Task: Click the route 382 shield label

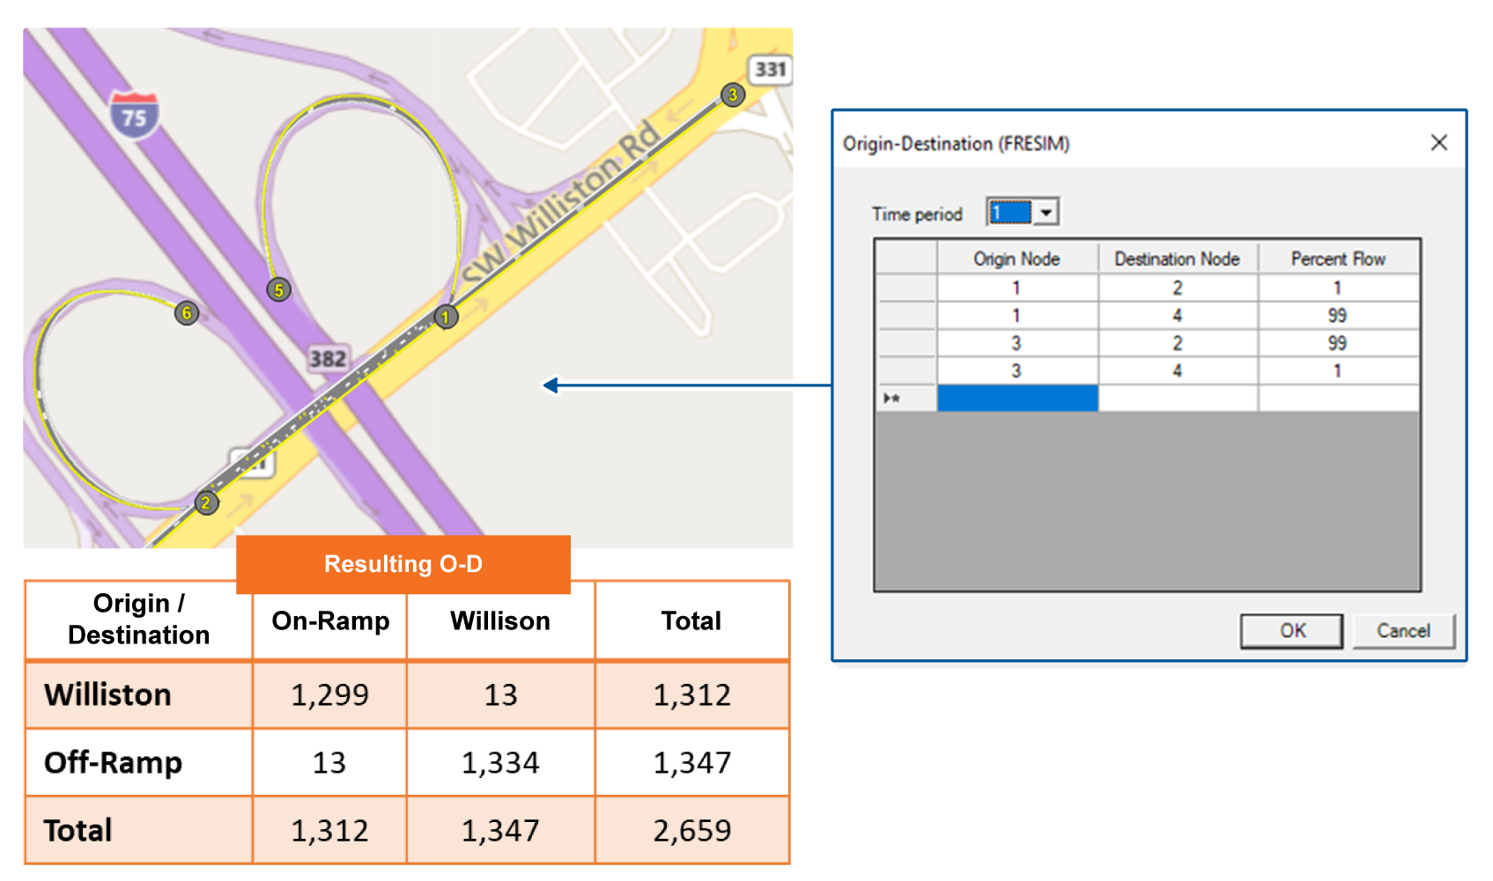Action: click(x=328, y=358)
